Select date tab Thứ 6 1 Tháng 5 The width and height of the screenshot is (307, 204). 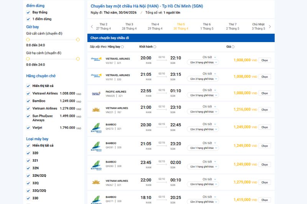207,26
